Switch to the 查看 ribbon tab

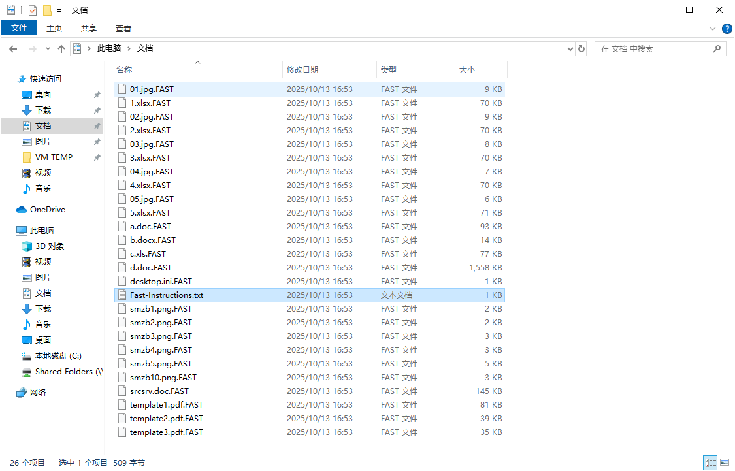coord(123,28)
